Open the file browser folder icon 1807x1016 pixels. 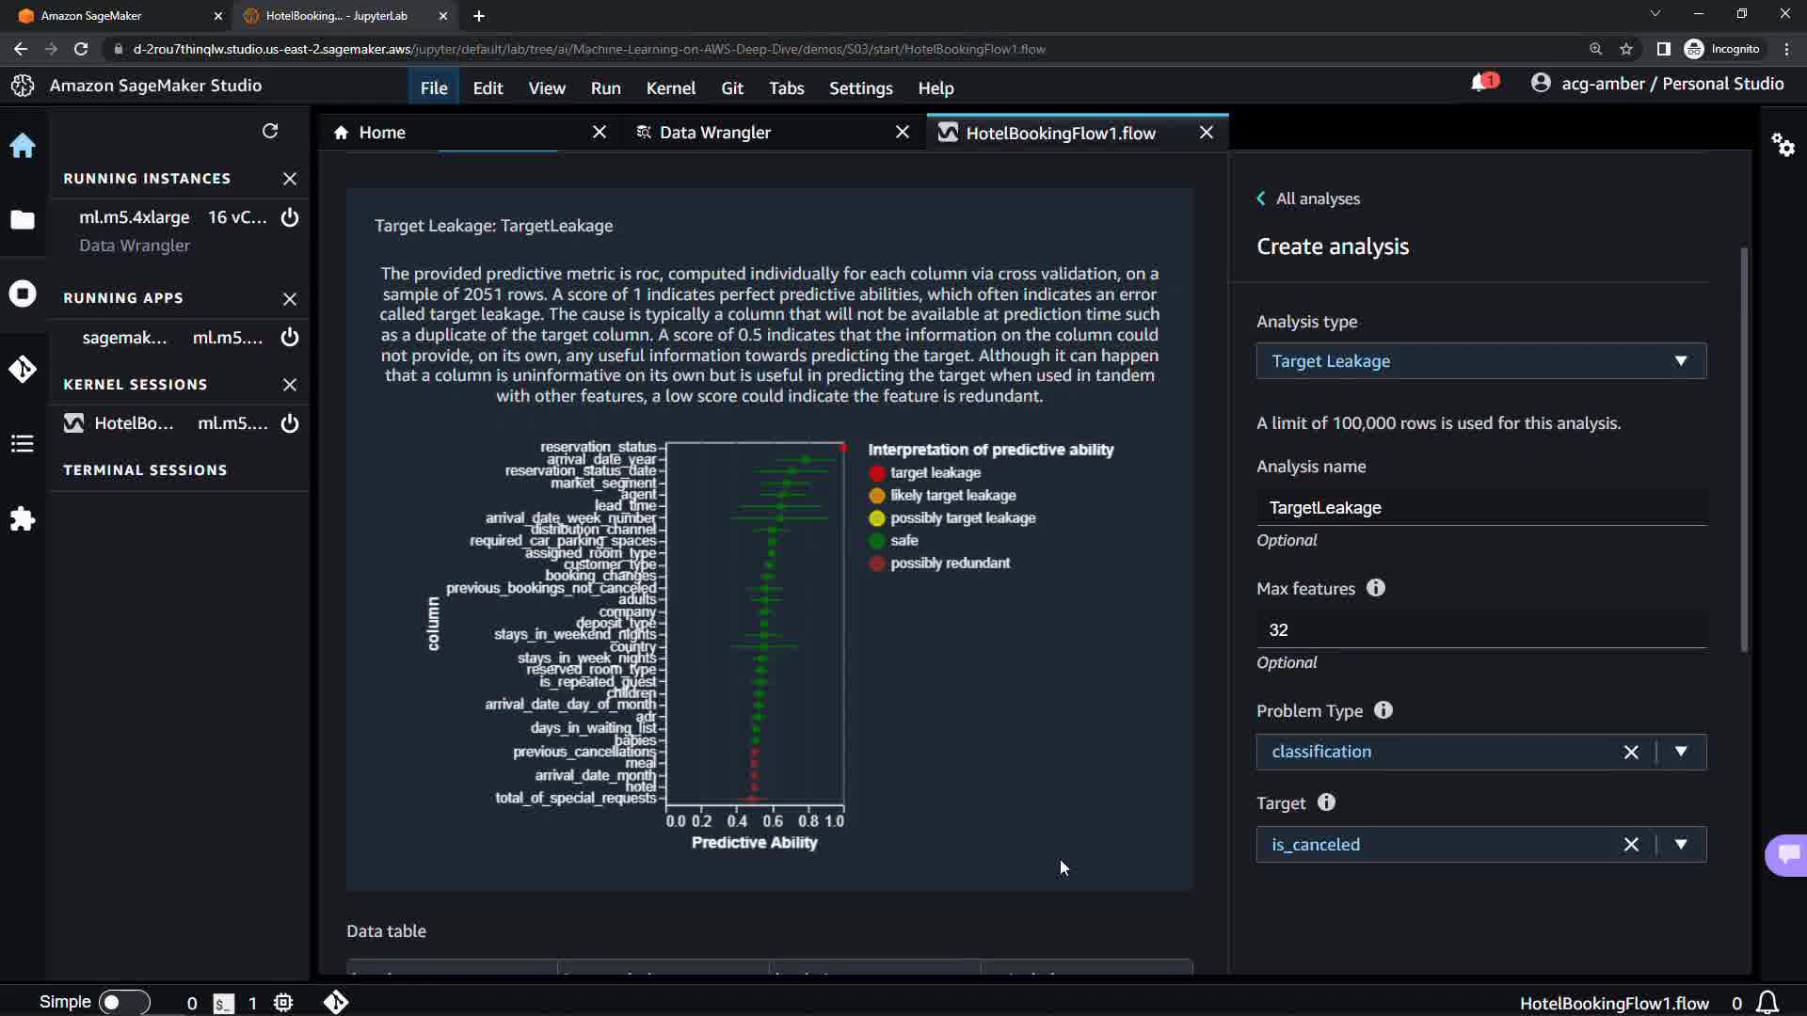23,220
